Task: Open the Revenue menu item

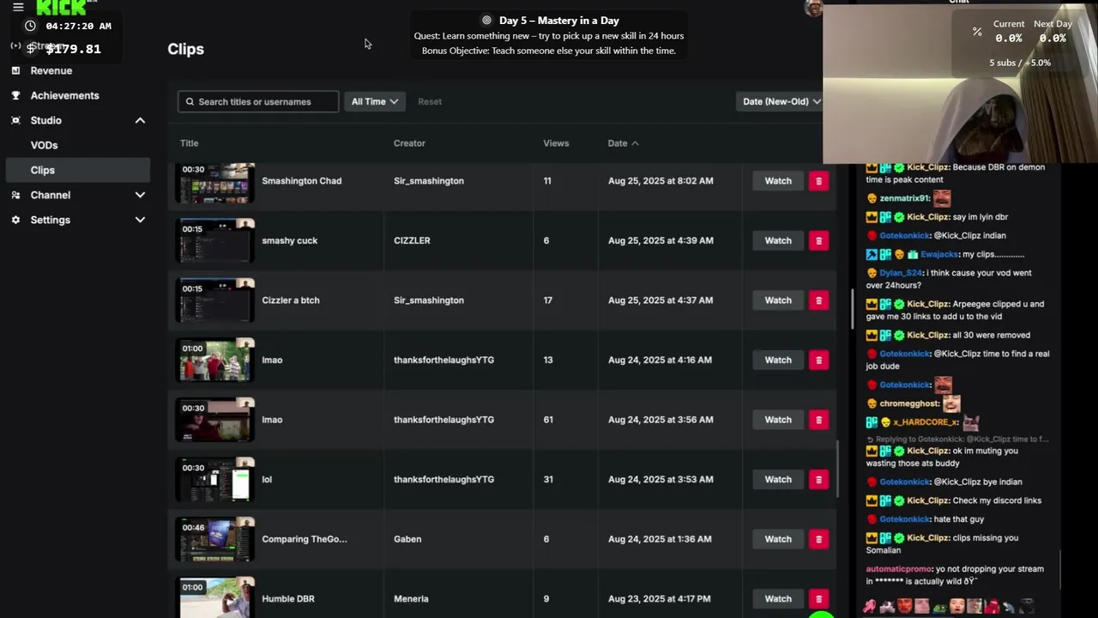Action: 51,70
